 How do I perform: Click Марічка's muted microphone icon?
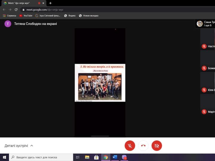pos(204,112)
